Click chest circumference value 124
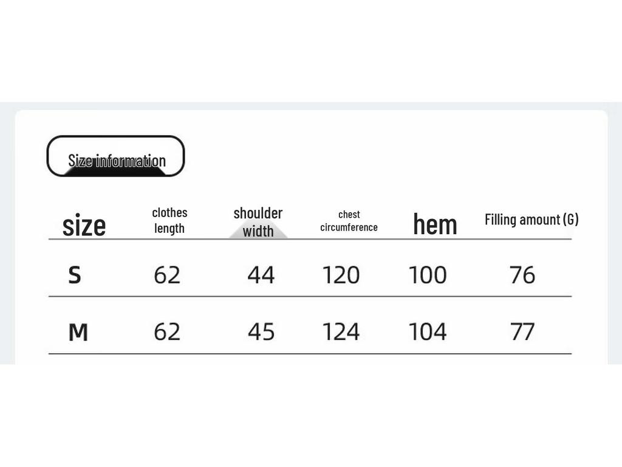 tap(341, 332)
